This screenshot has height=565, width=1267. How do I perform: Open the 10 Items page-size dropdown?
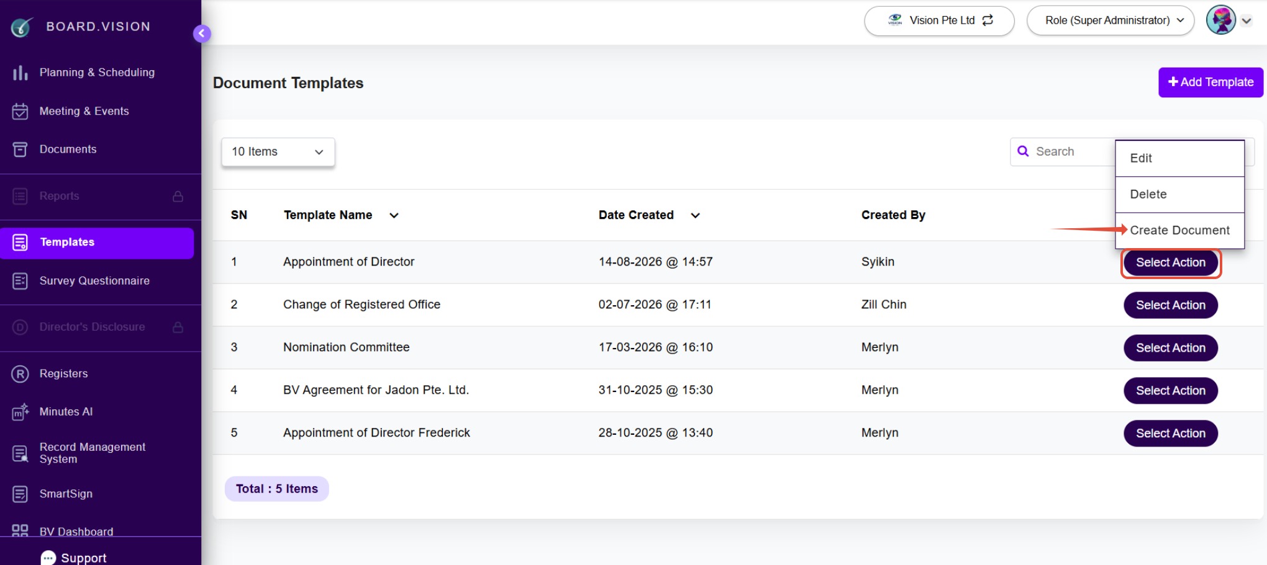[x=278, y=152]
